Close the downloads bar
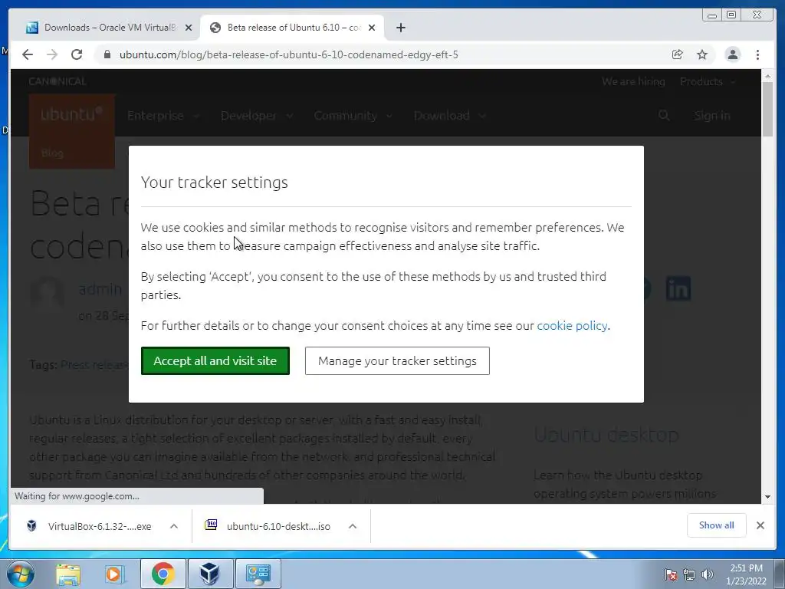This screenshot has width=785, height=589. coord(760,525)
